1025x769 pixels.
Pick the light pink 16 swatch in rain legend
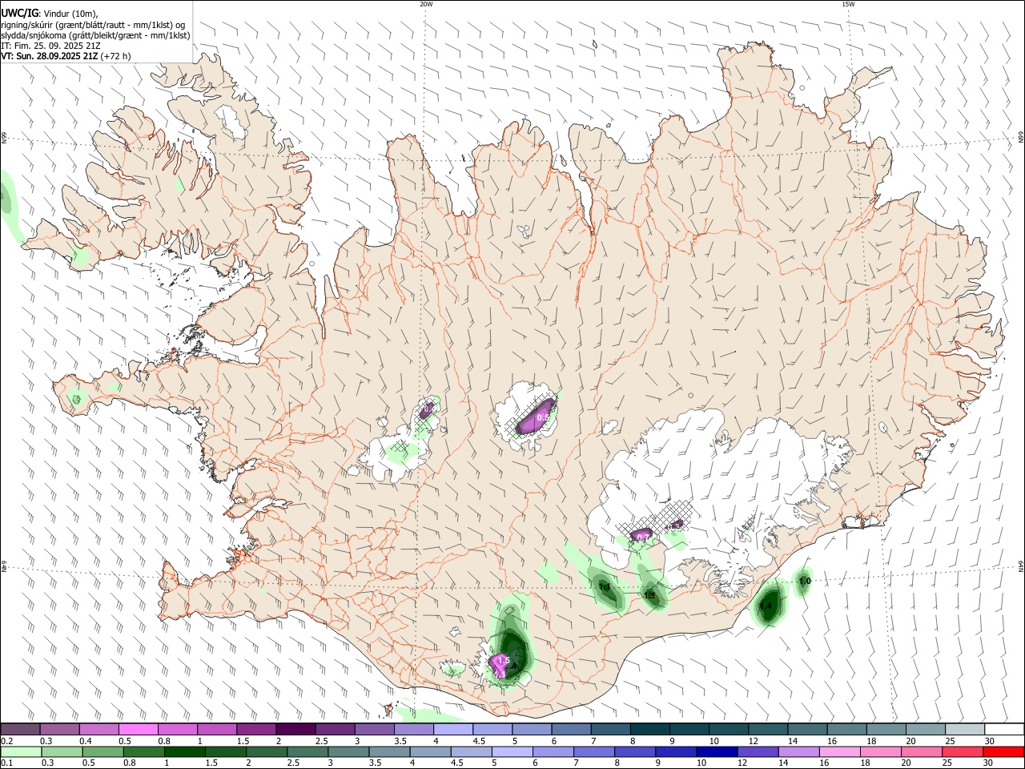coord(839,751)
